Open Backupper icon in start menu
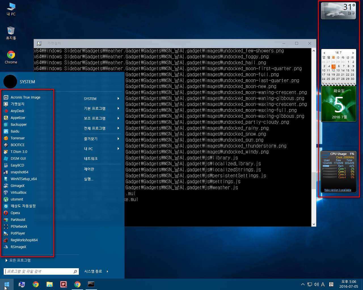 pyautogui.click(x=6, y=125)
